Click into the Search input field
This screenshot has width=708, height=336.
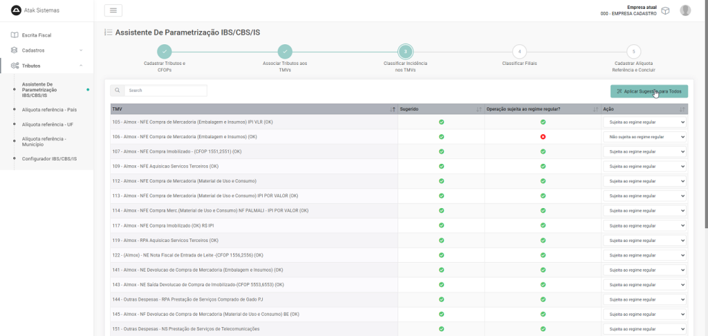click(x=165, y=91)
